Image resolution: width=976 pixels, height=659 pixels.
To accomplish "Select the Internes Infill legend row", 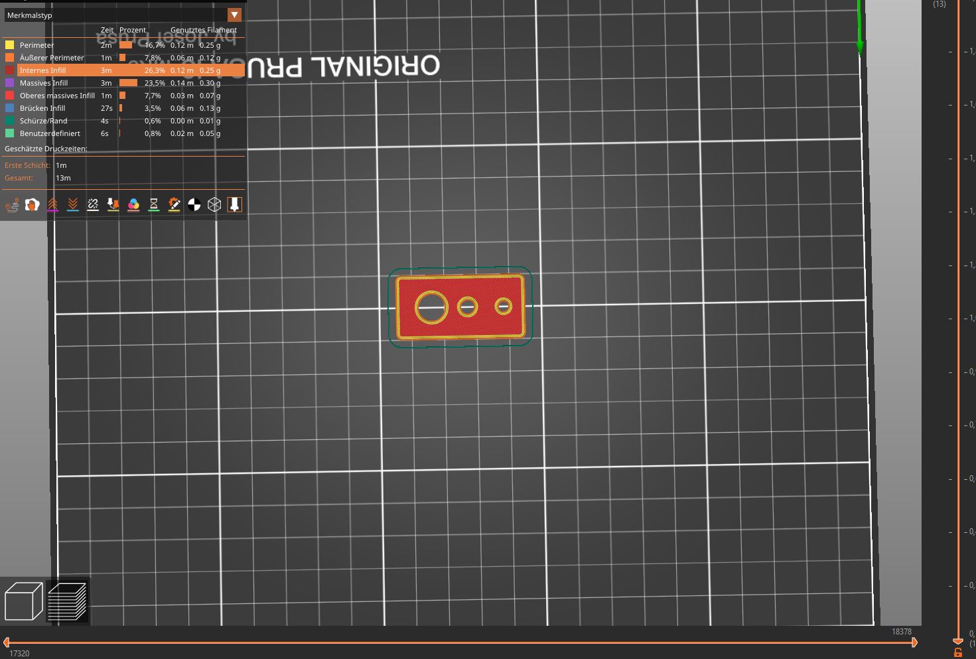I will 123,70.
